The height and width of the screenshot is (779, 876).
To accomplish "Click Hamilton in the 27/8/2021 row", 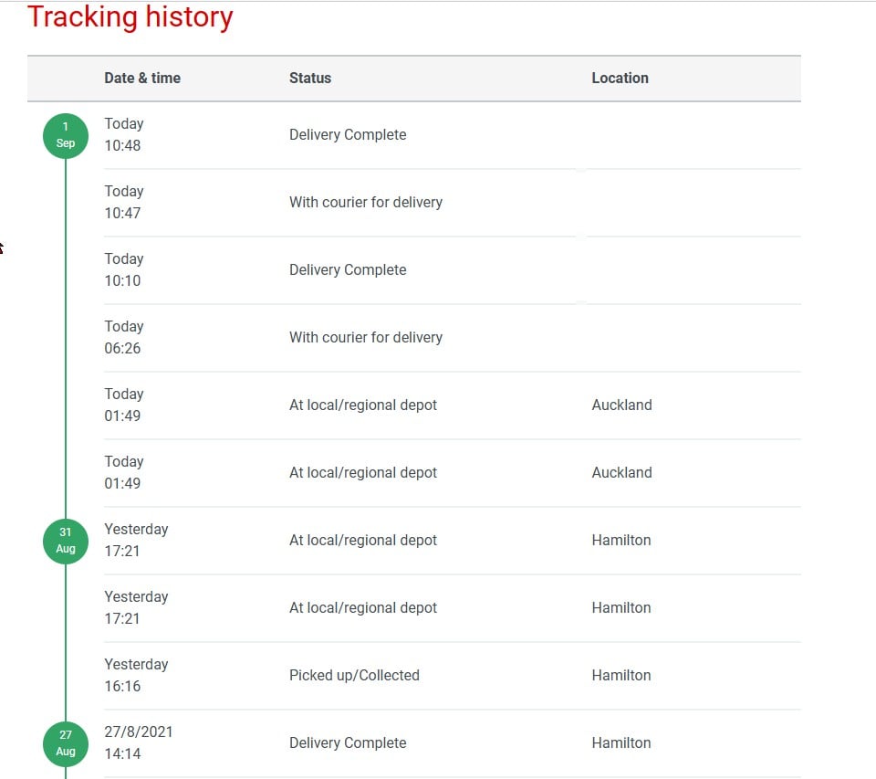I will pos(621,743).
